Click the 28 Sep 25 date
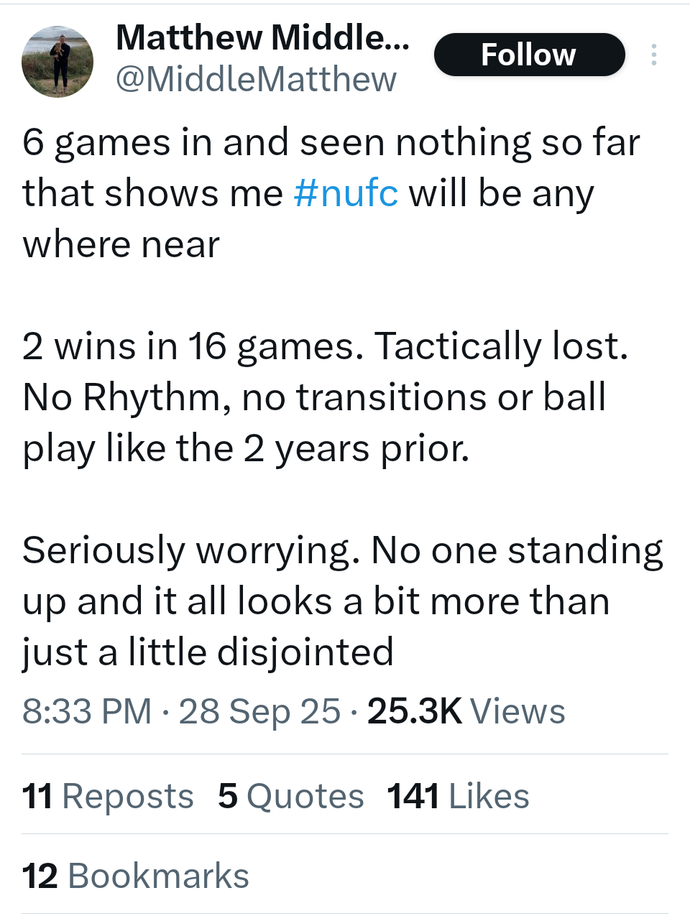Viewport: 690px width, 916px height. [x=259, y=711]
